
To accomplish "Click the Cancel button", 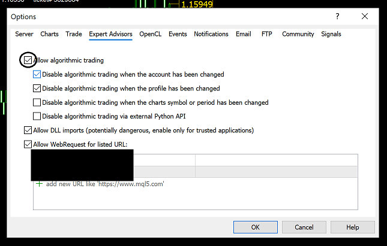I will [304, 227].
